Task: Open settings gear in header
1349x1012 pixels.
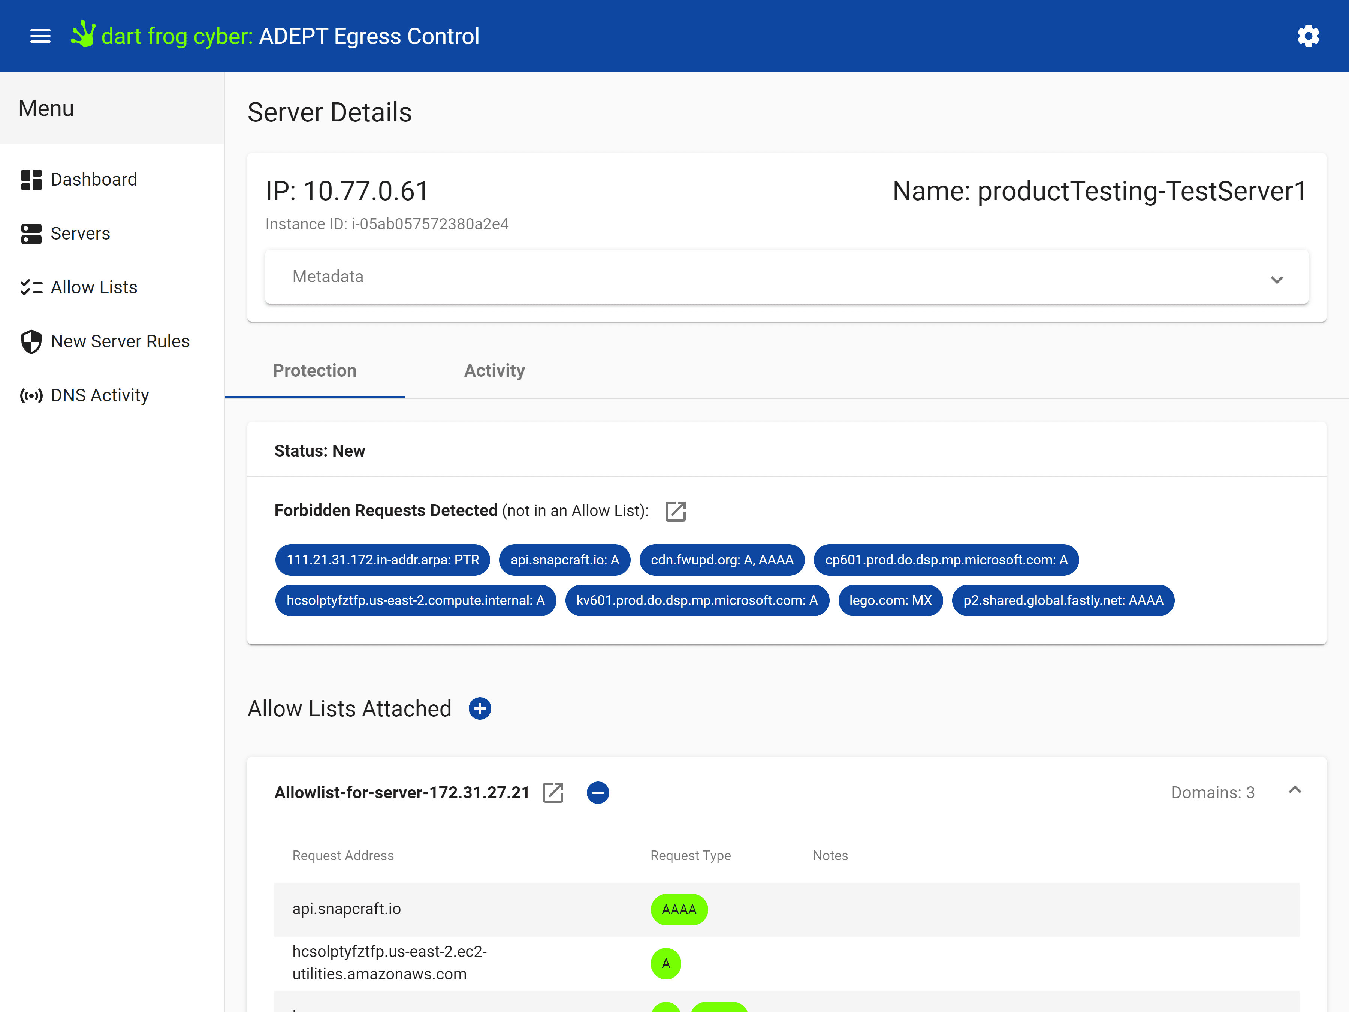Action: coord(1307,36)
